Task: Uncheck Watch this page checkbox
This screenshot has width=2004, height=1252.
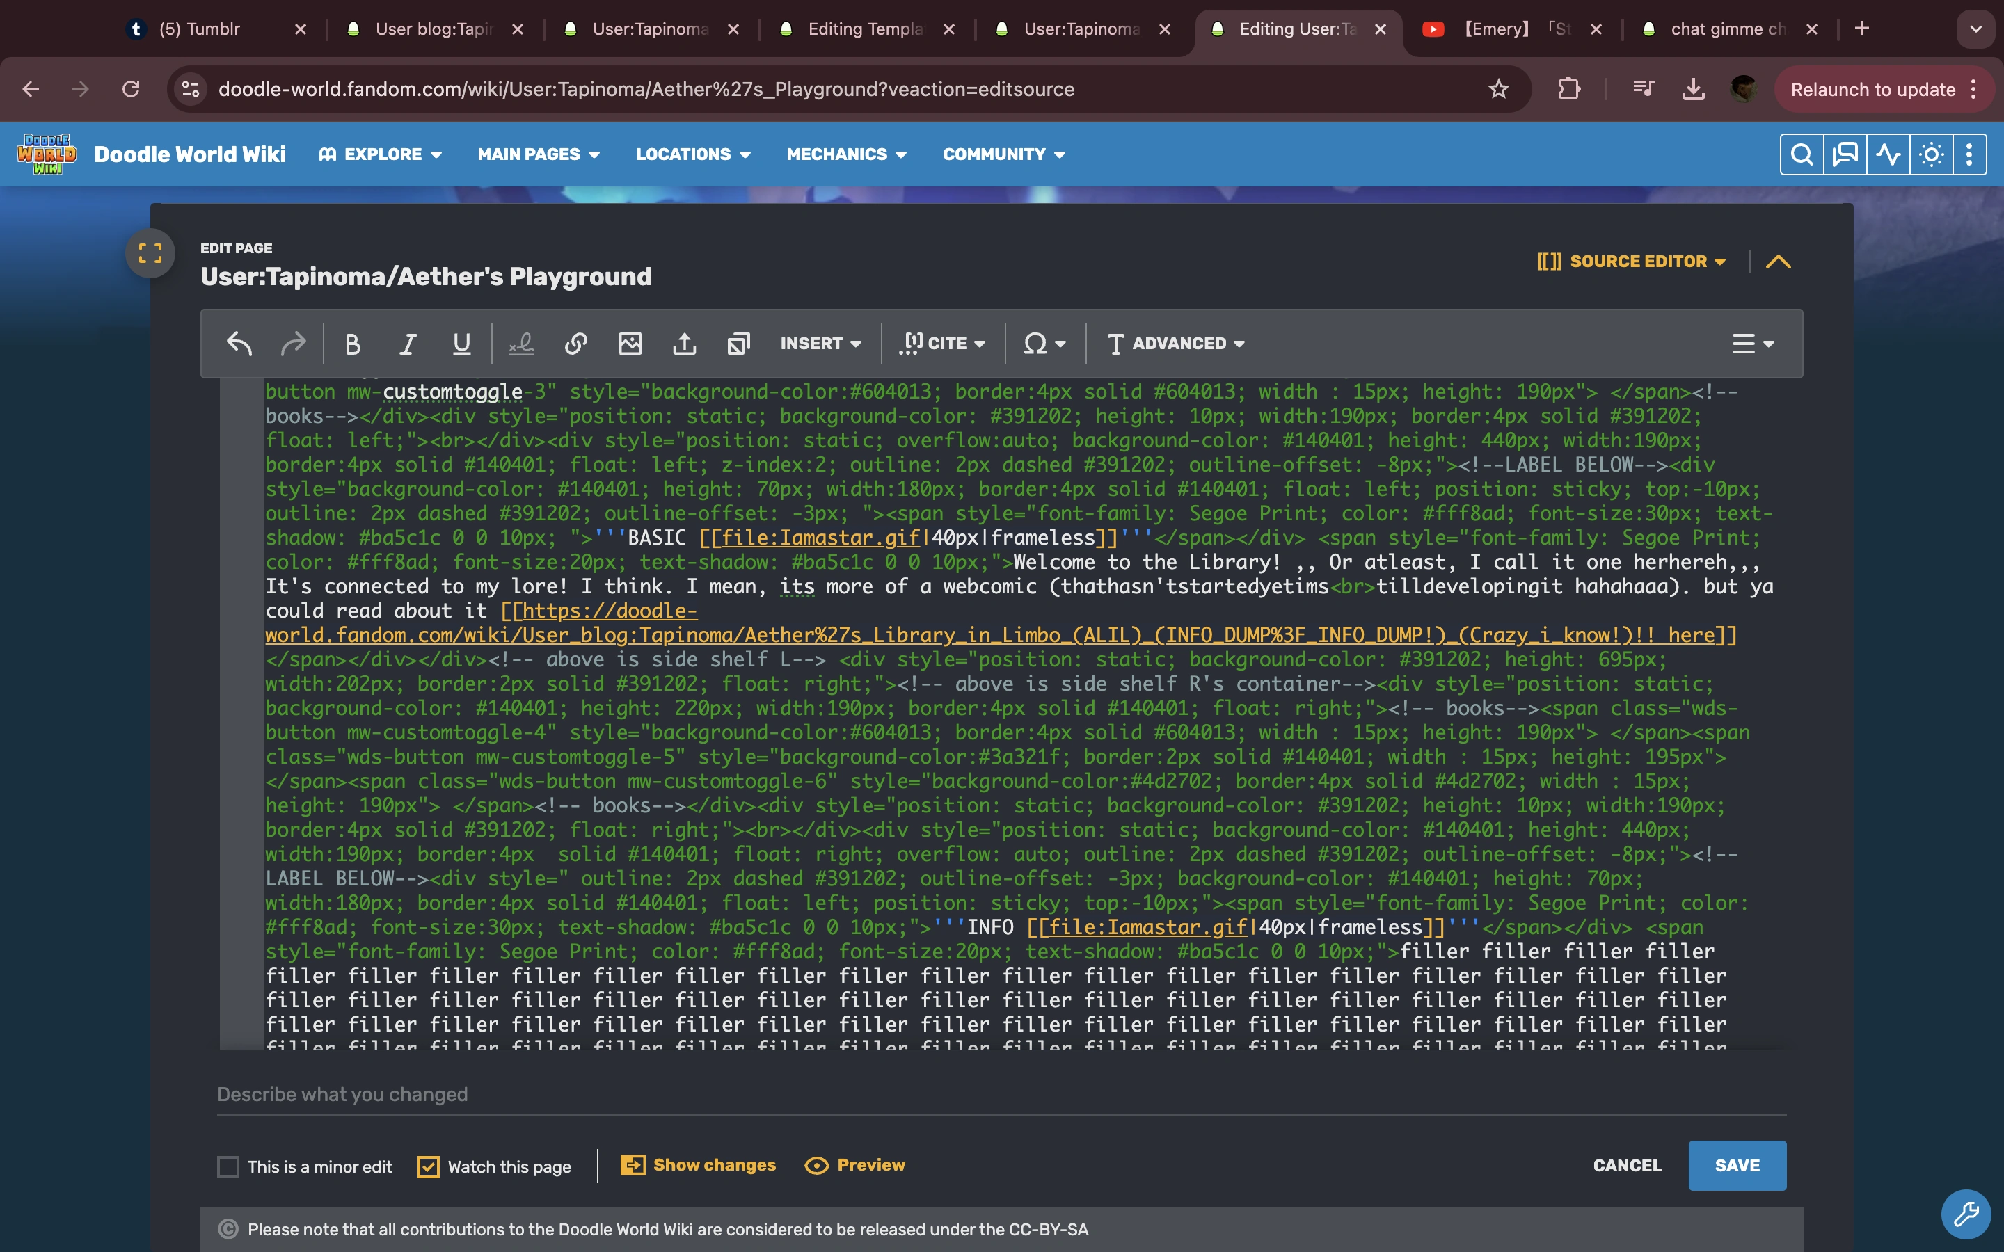Action: pos(428,1166)
